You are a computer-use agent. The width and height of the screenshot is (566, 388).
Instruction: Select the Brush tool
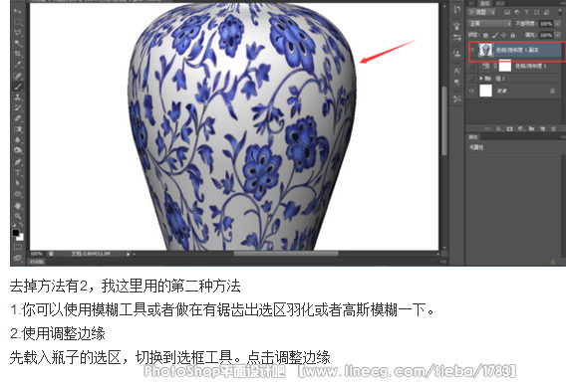pos(18,87)
